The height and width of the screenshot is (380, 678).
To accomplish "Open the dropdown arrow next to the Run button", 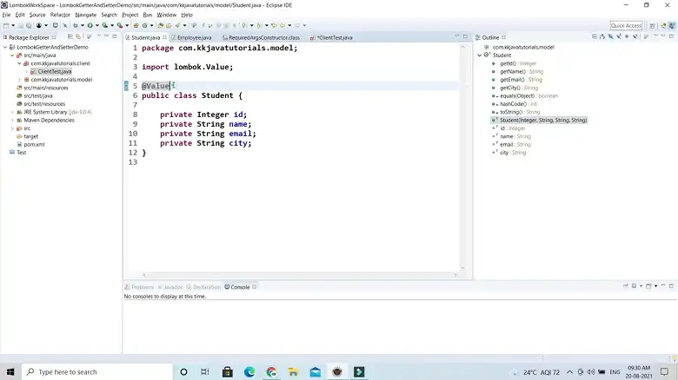I will [97, 25].
